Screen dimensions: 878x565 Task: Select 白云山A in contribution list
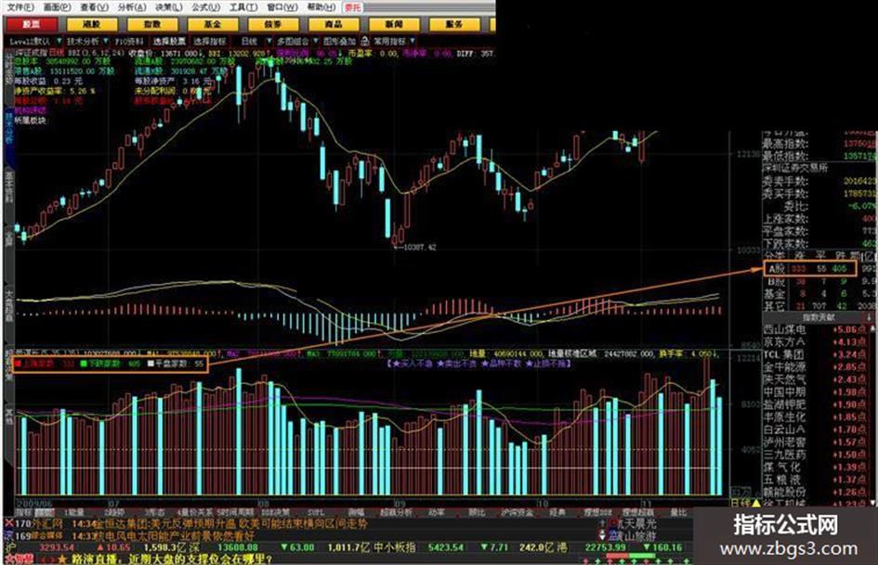coord(818,430)
